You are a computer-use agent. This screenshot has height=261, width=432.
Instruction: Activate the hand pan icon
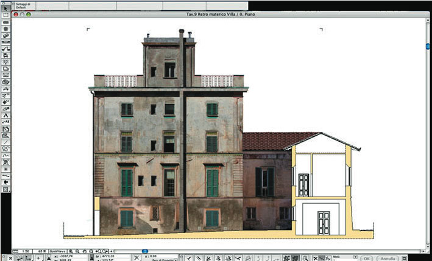(x=84, y=251)
